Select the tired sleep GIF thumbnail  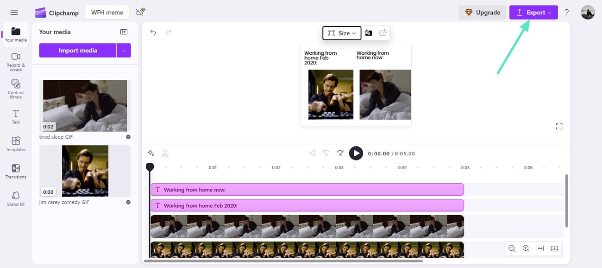pos(85,106)
